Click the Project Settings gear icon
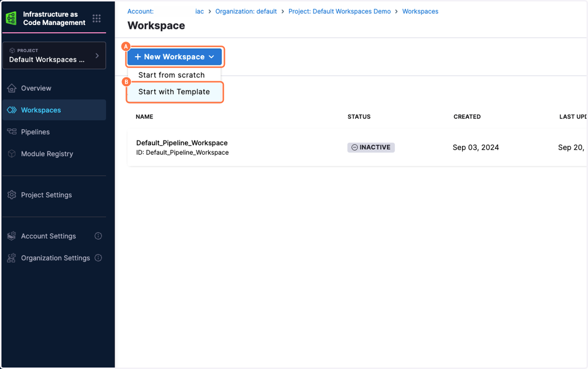588x369 pixels. pyautogui.click(x=12, y=195)
